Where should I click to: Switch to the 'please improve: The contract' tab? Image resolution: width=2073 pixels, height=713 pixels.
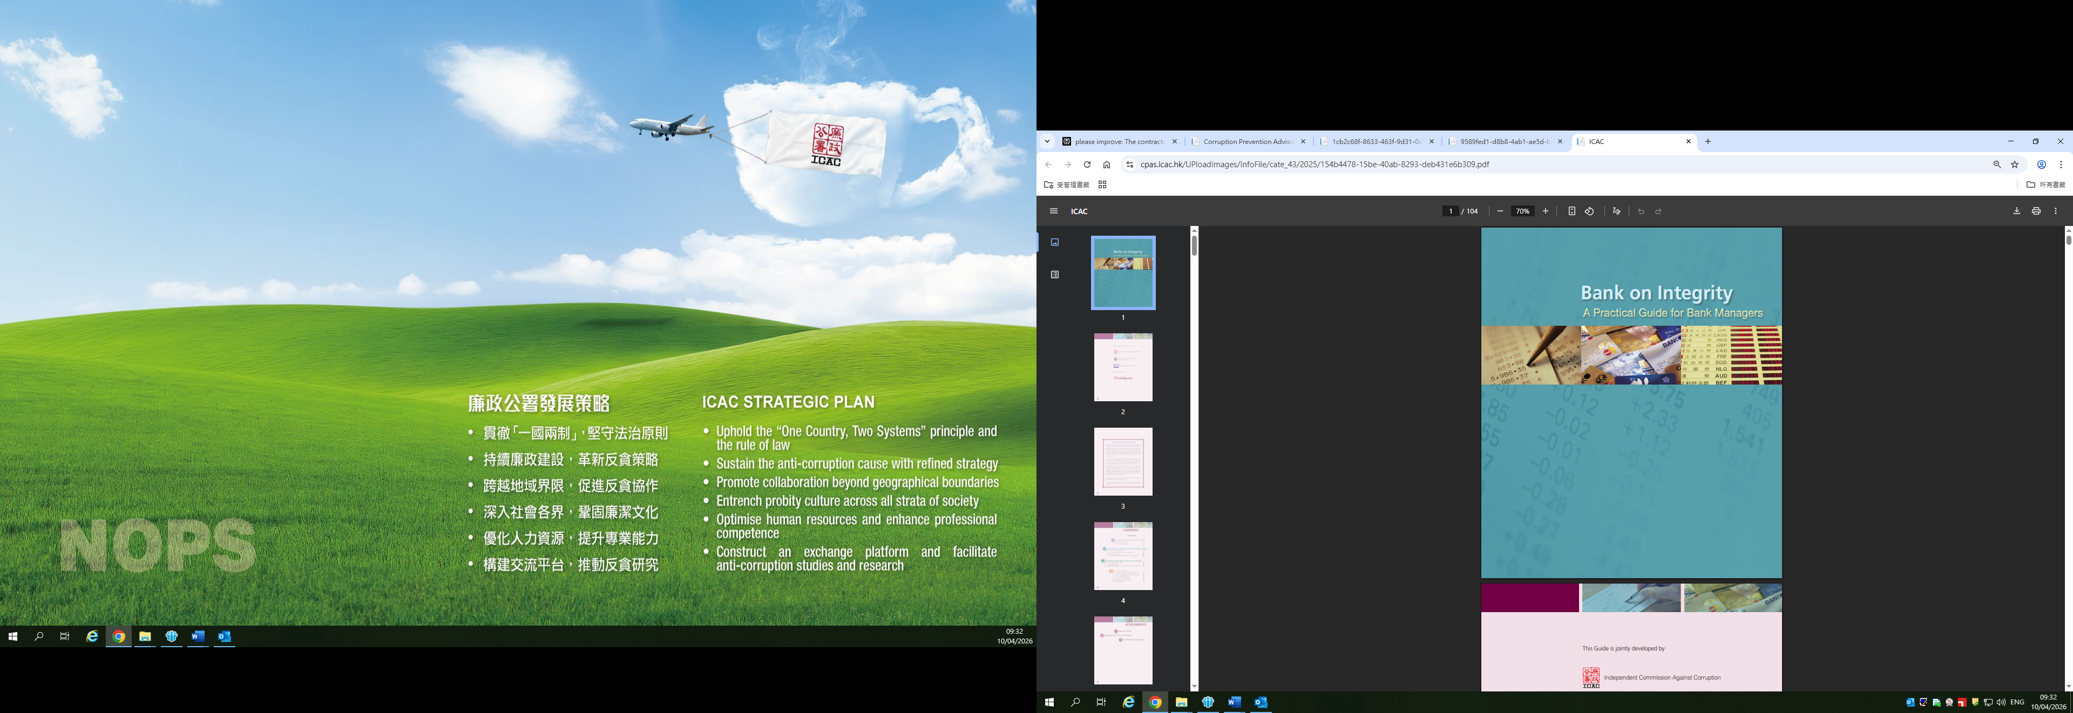point(1119,141)
